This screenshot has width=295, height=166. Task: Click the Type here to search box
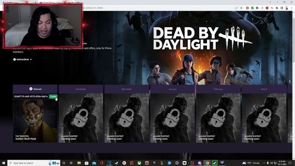[x=34, y=163]
